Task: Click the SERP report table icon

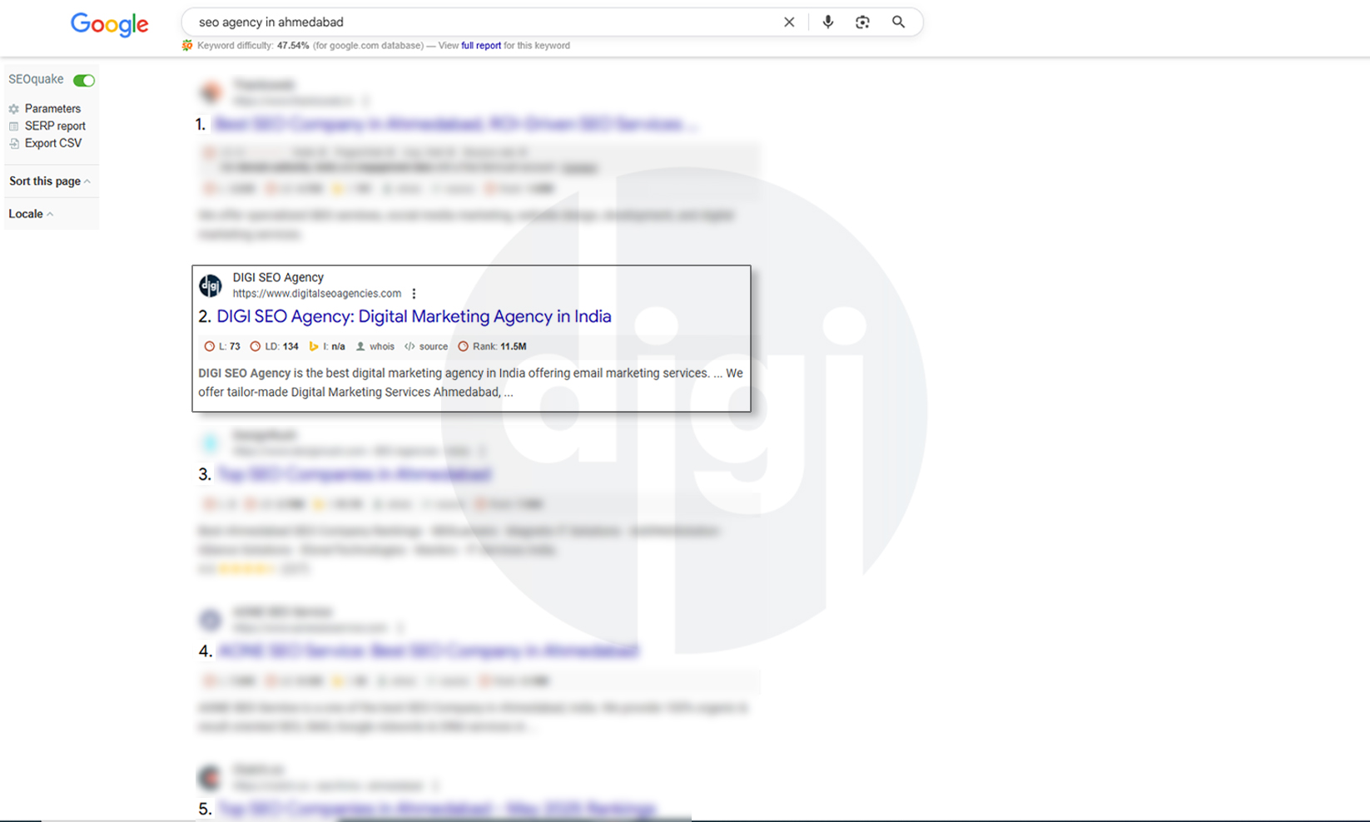Action: point(14,126)
